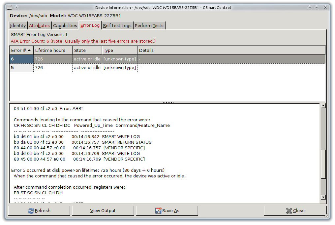Open the Identity tab
Image resolution: width=335 pixels, height=225 pixels.
tap(18, 25)
